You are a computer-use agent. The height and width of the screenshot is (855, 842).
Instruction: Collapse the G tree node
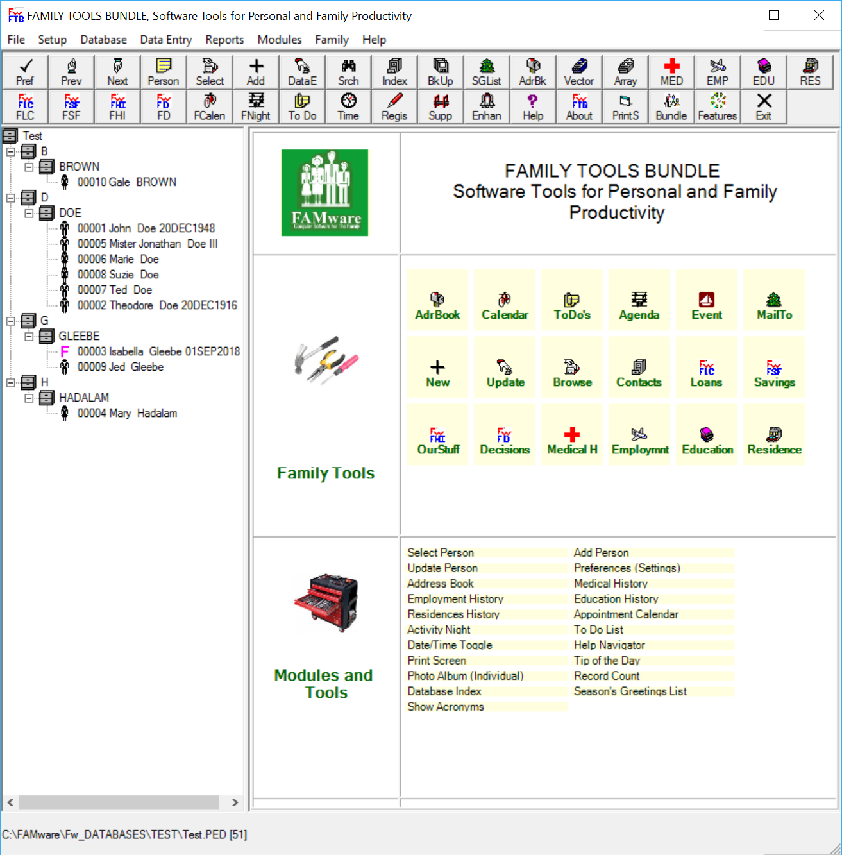tap(11, 321)
